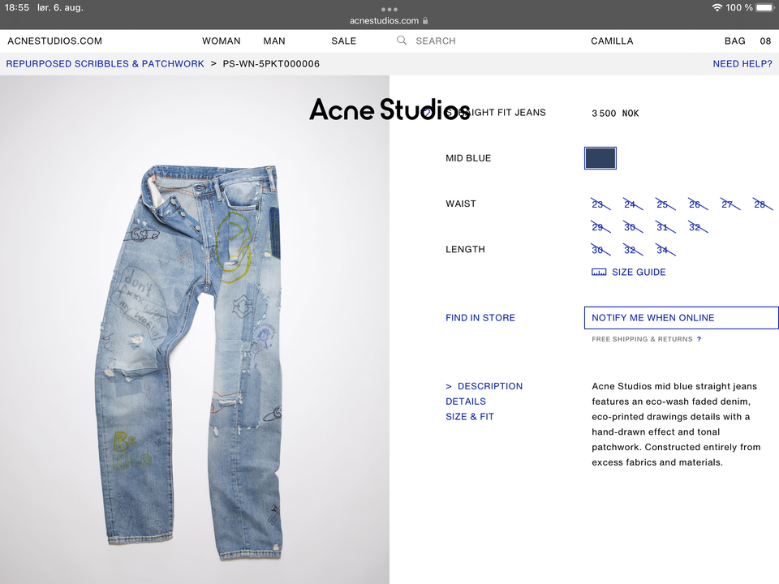Expand the Details section
The width and height of the screenshot is (779, 584).
point(466,401)
